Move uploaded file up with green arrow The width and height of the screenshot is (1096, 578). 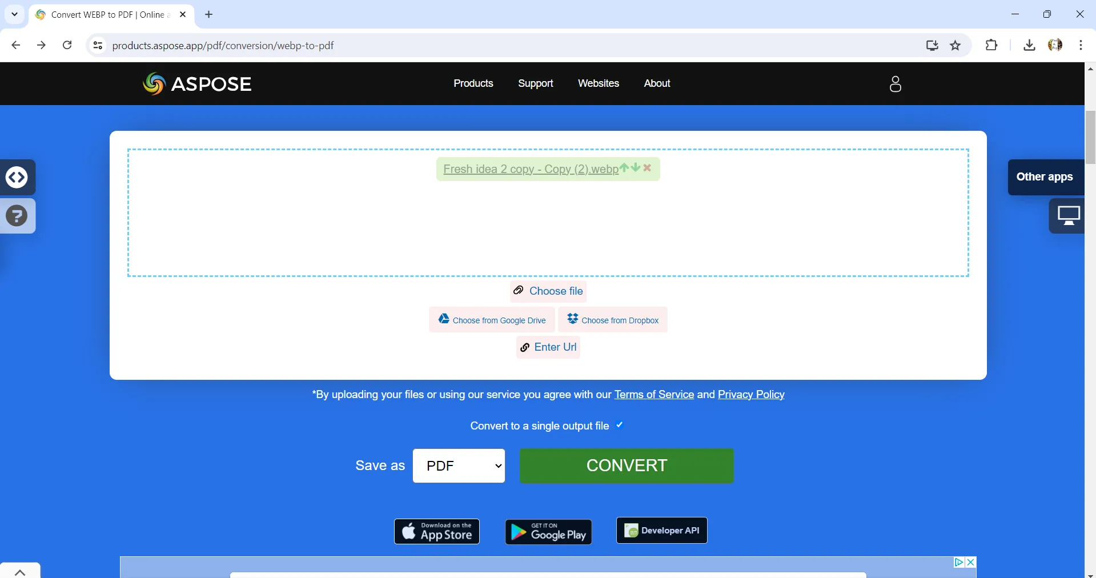coord(624,167)
